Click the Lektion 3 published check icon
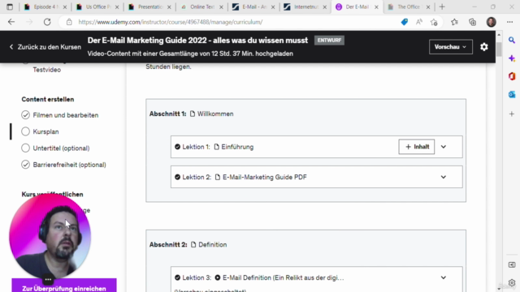 (x=177, y=277)
